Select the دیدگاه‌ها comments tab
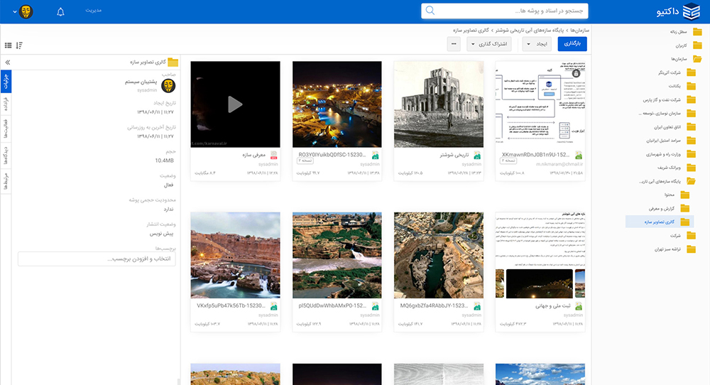710x385 pixels. (6, 156)
